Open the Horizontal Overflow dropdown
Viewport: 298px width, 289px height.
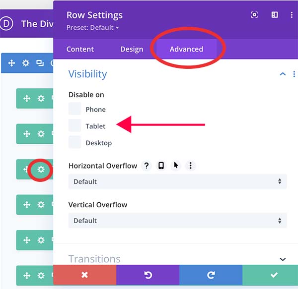point(177,181)
